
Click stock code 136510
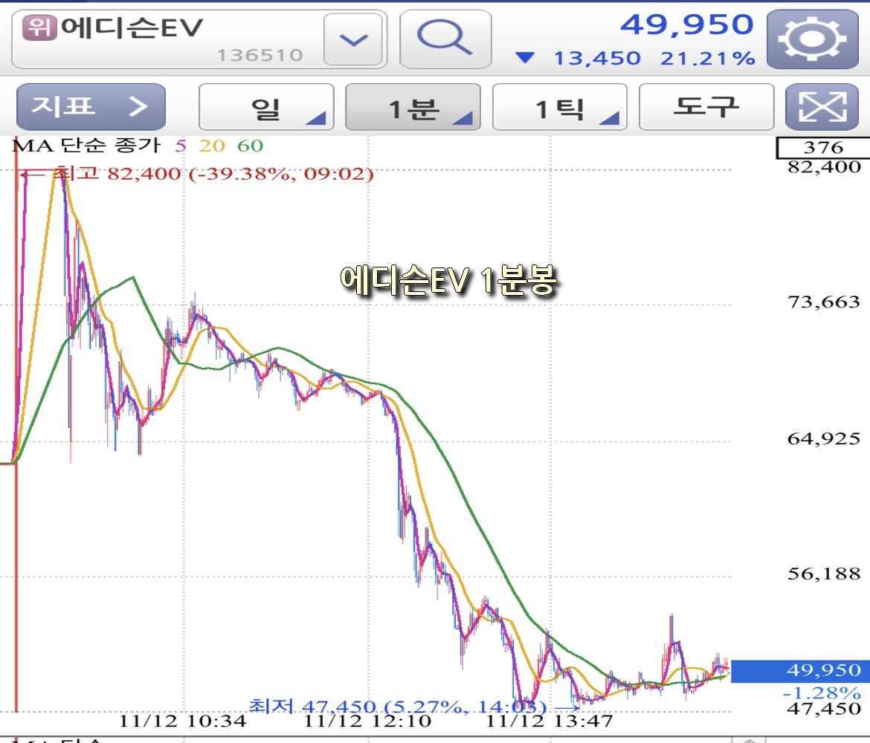click(260, 56)
